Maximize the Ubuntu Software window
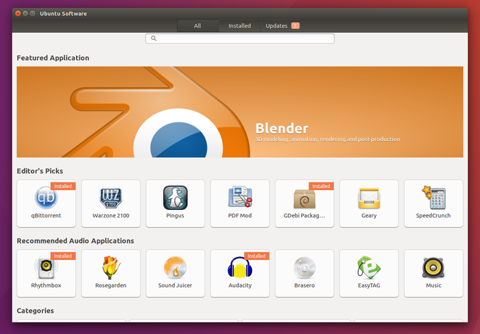 [32, 14]
